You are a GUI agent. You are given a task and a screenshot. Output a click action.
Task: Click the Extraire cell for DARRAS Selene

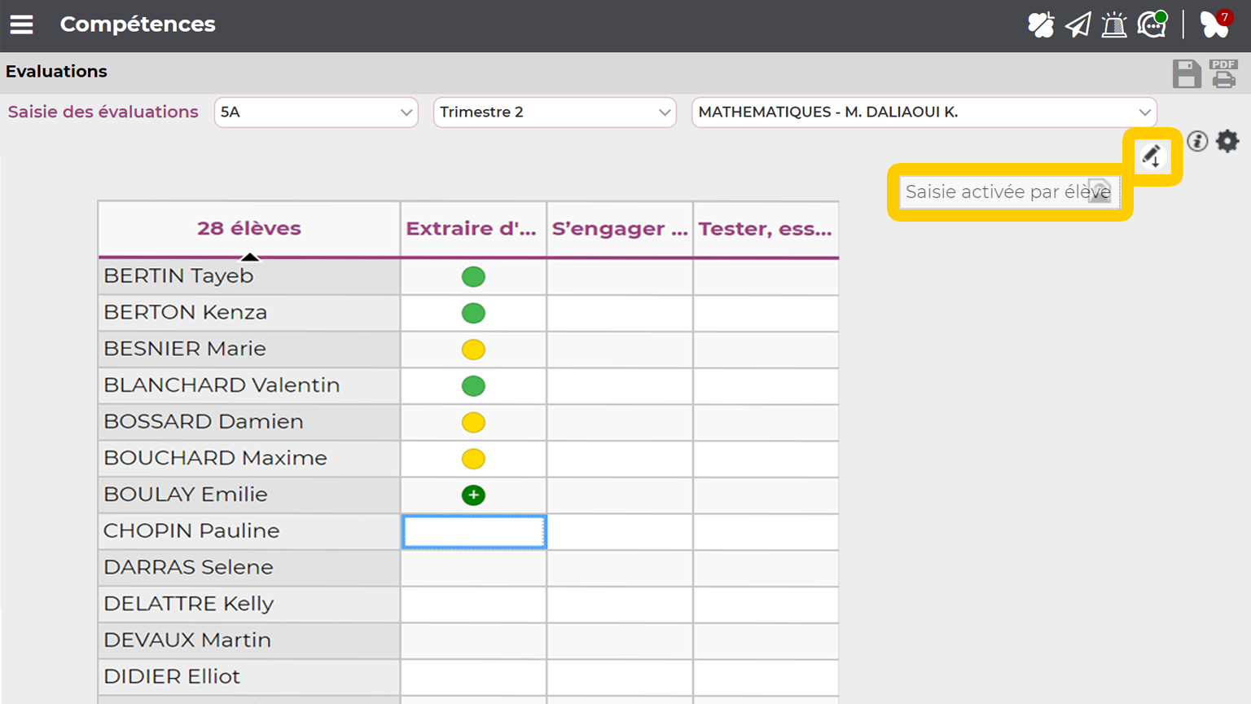point(473,568)
